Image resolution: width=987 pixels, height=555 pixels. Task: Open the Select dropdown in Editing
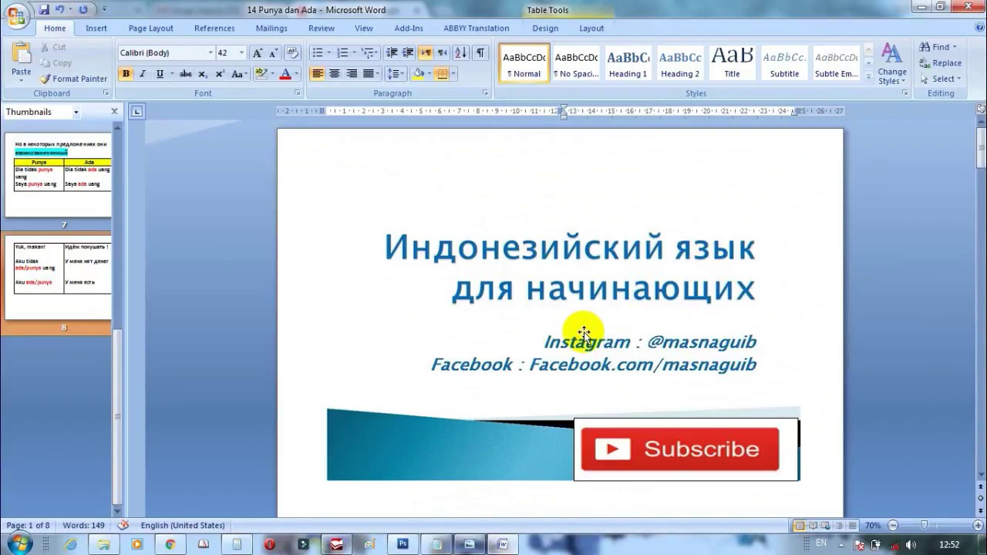940,79
